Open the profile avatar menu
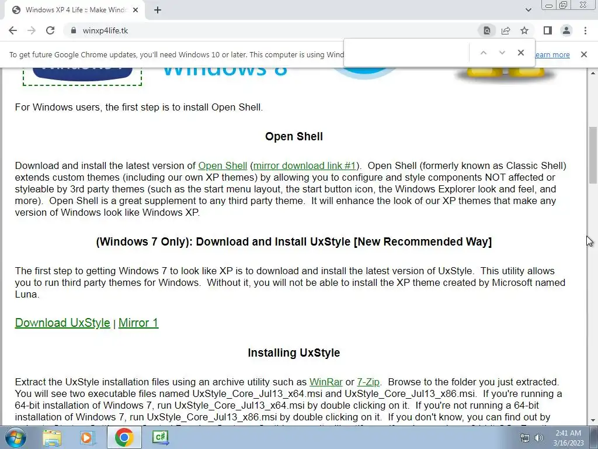Viewport: 598px width, 449px height. point(566,30)
